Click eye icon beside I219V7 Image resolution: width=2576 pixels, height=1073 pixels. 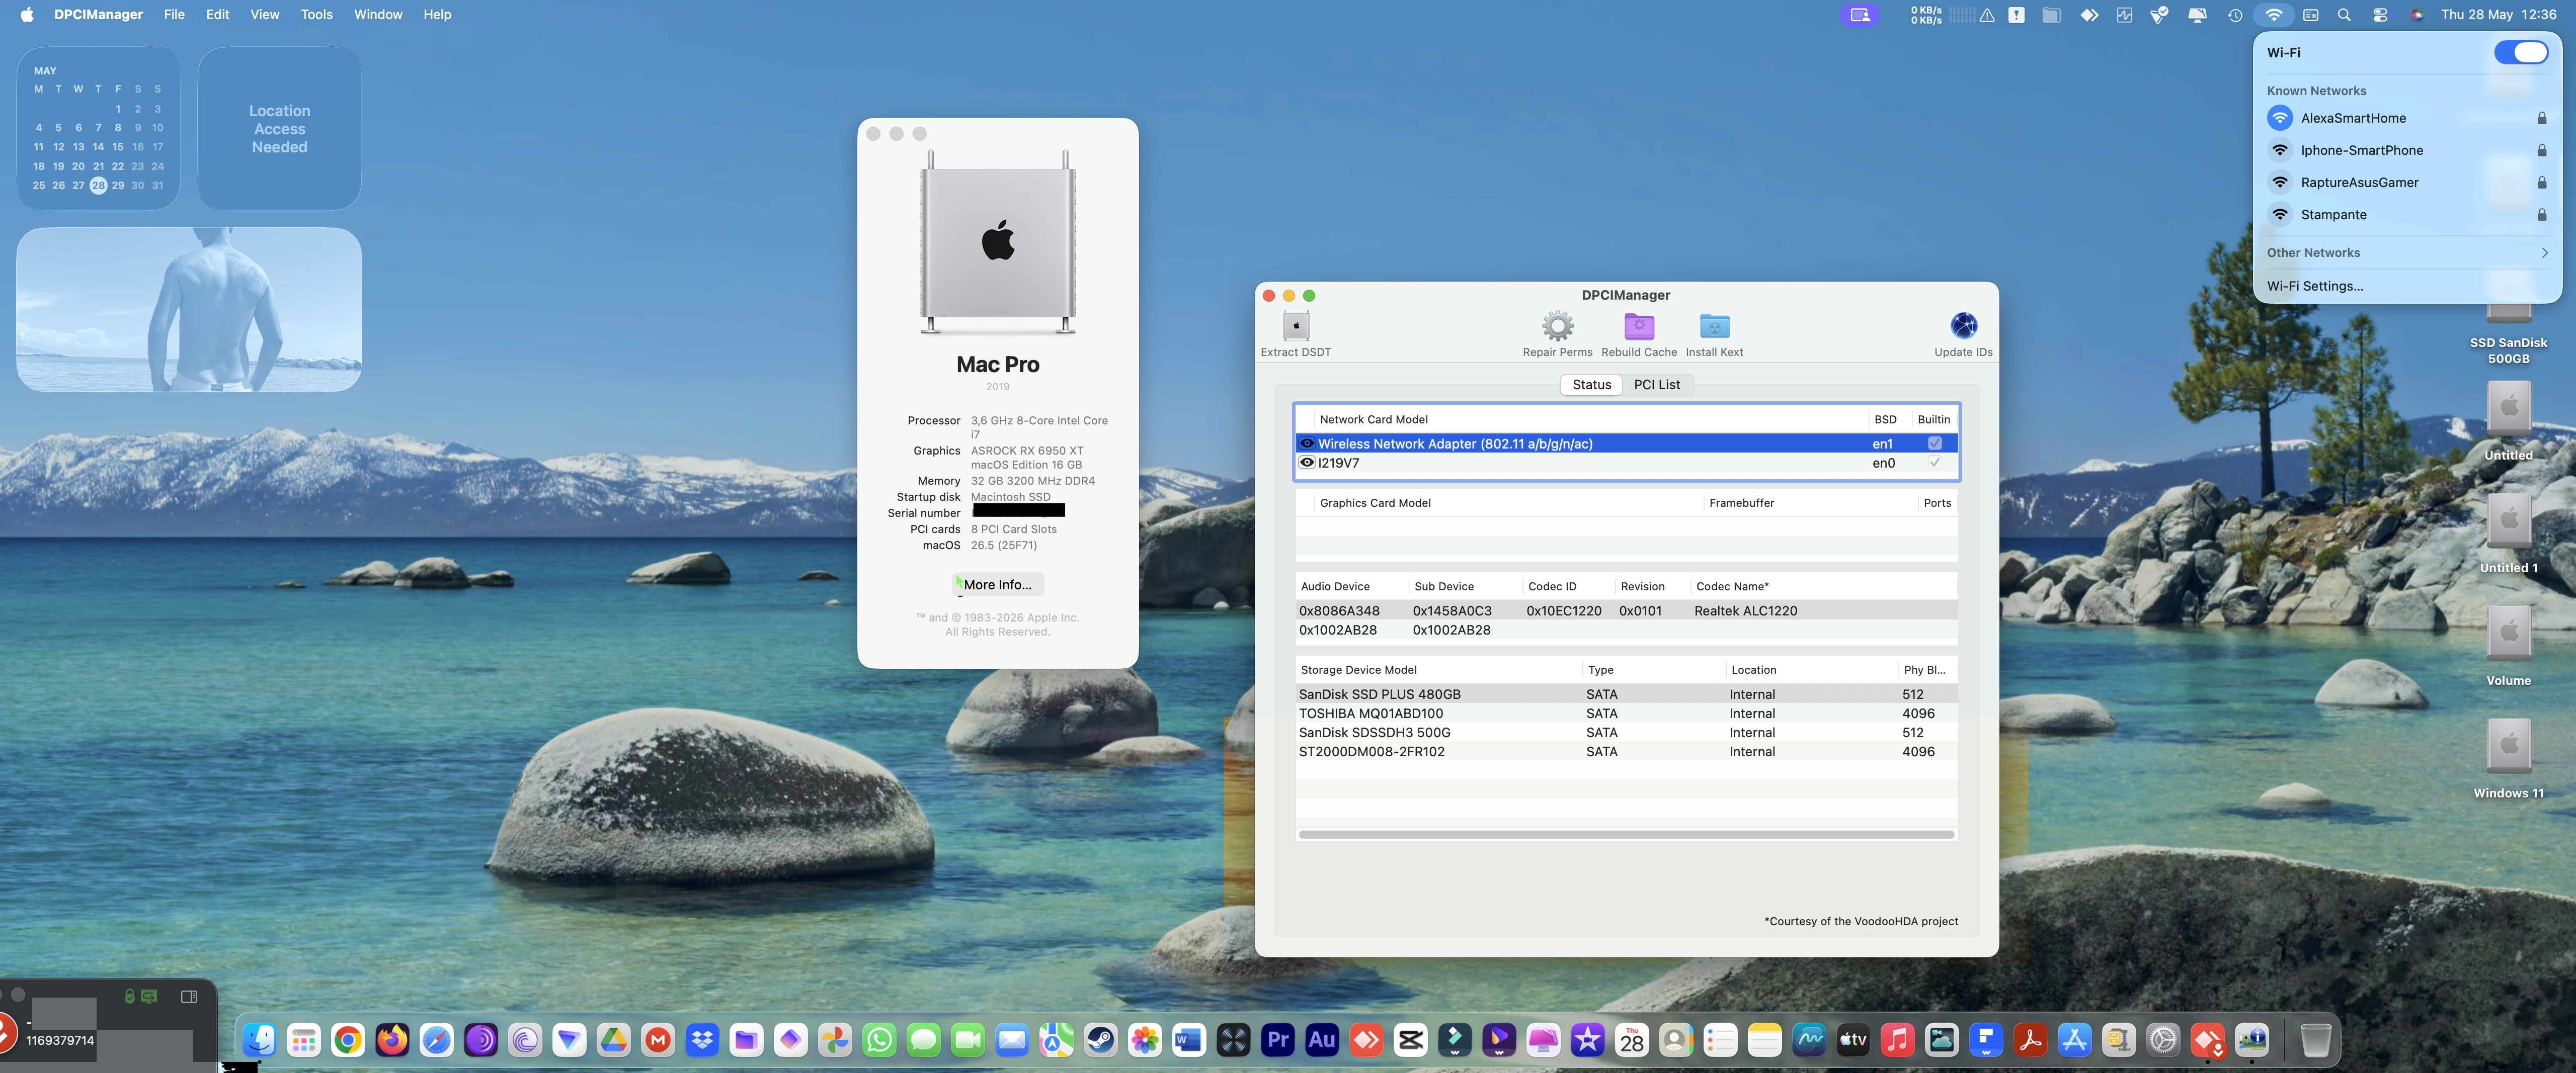[x=1306, y=463]
